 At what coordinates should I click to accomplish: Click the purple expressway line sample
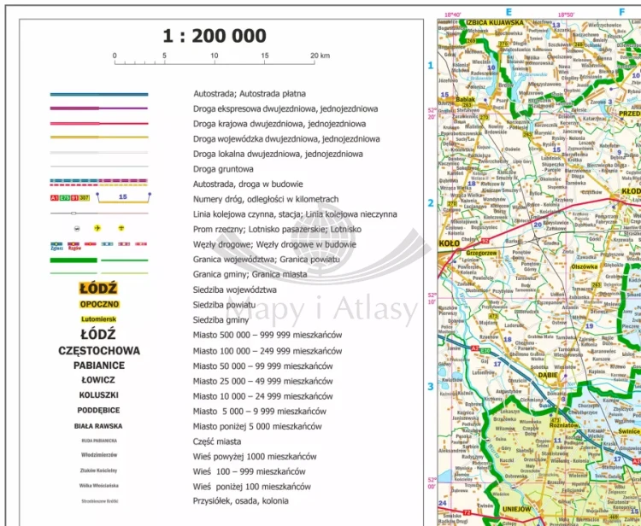[x=99, y=108]
